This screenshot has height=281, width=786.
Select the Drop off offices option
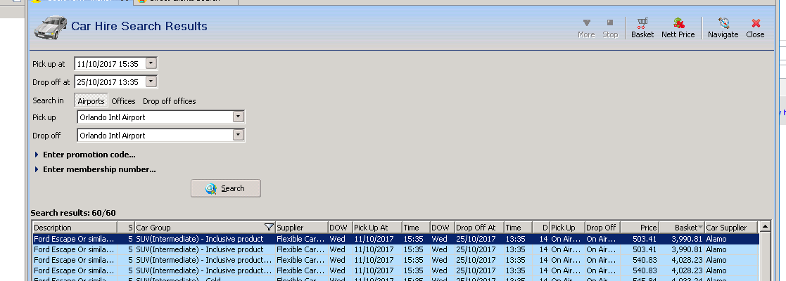click(x=170, y=101)
